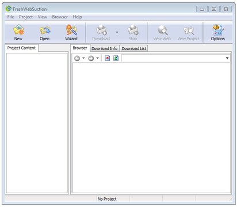Open the Browser menu
Image resolution: width=237 pixels, height=207 pixels.
coord(60,17)
